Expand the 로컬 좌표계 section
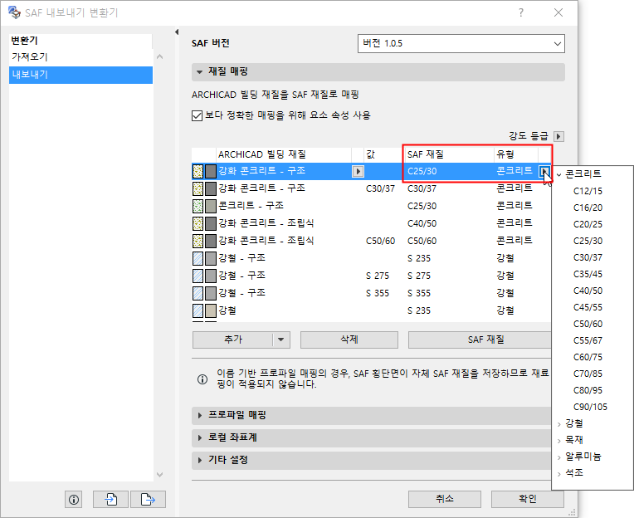This screenshot has width=634, height=518. pyautogui.click(x=200, y=437)
